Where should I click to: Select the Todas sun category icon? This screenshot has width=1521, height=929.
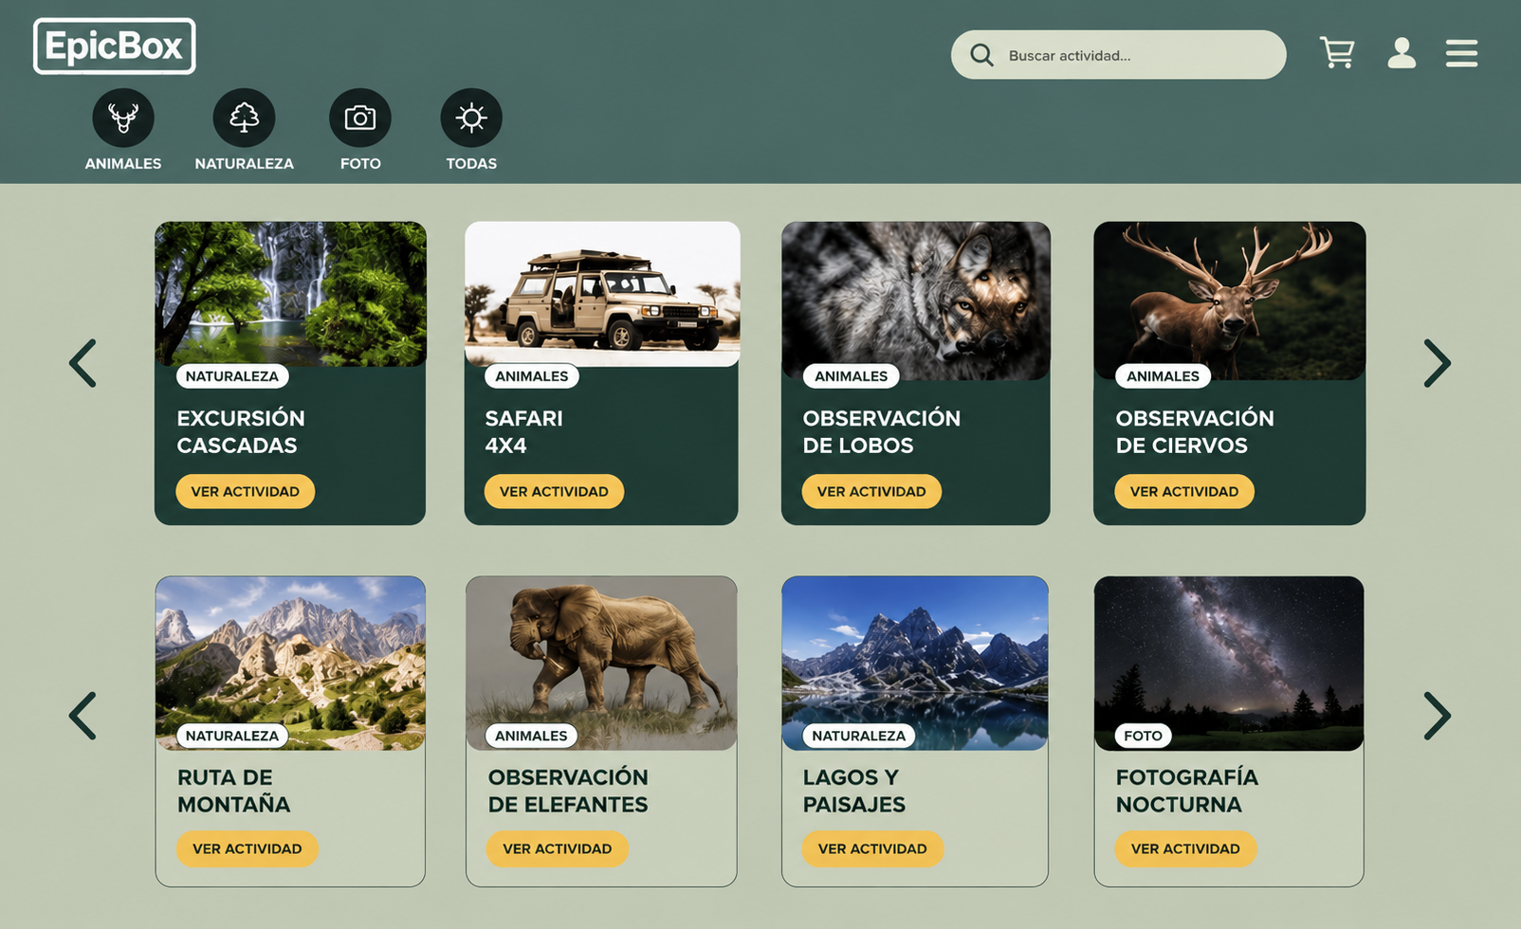471,118
